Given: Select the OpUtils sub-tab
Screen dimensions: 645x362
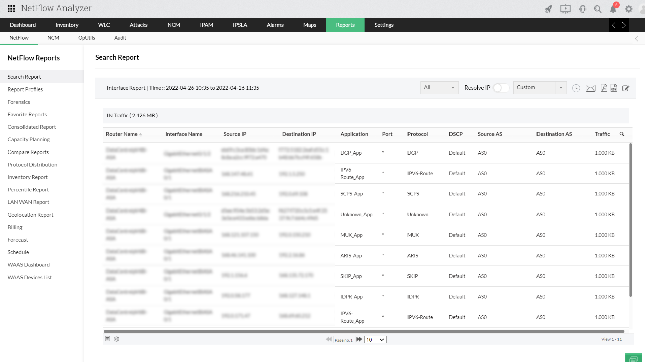Looking at the screenshot, I should click(87, 38).
